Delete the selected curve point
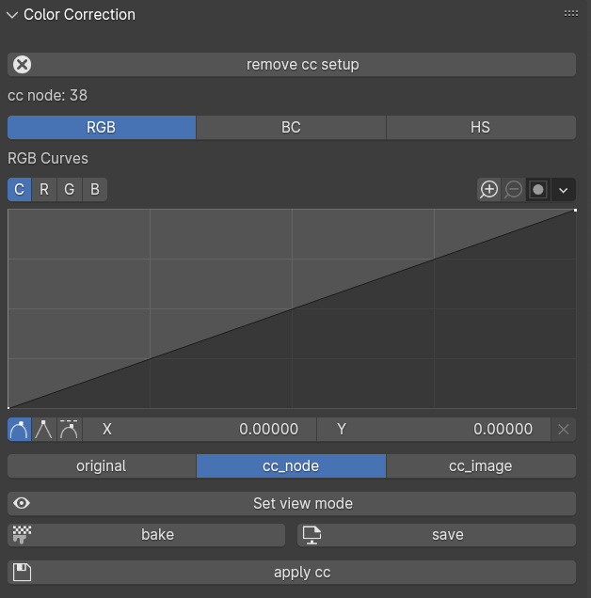This screenshot has height=598, width=591. (x=564, y=430)
